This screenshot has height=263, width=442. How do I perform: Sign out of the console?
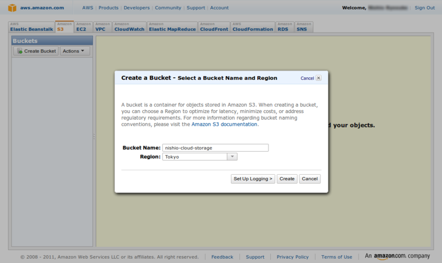click(x=424, y=8)
